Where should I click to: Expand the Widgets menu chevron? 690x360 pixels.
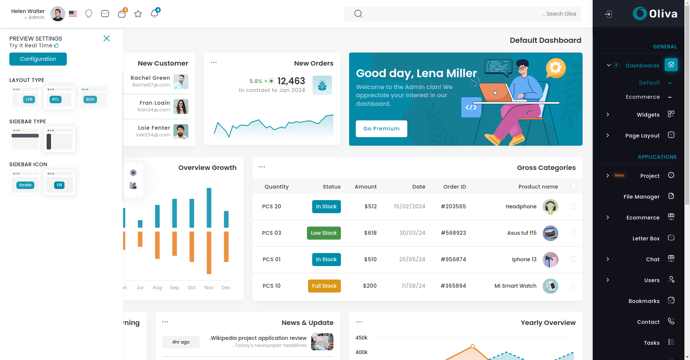pos(608,114)
